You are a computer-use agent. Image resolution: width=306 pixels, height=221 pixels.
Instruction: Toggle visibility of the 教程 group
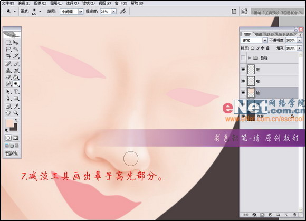243,57
